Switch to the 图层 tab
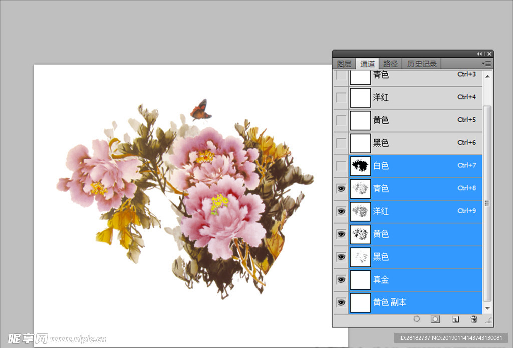 pyautogui.click(x=344, y=64)
